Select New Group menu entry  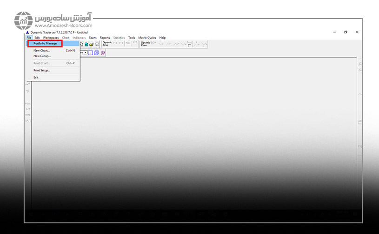click(x=42, y=56)
